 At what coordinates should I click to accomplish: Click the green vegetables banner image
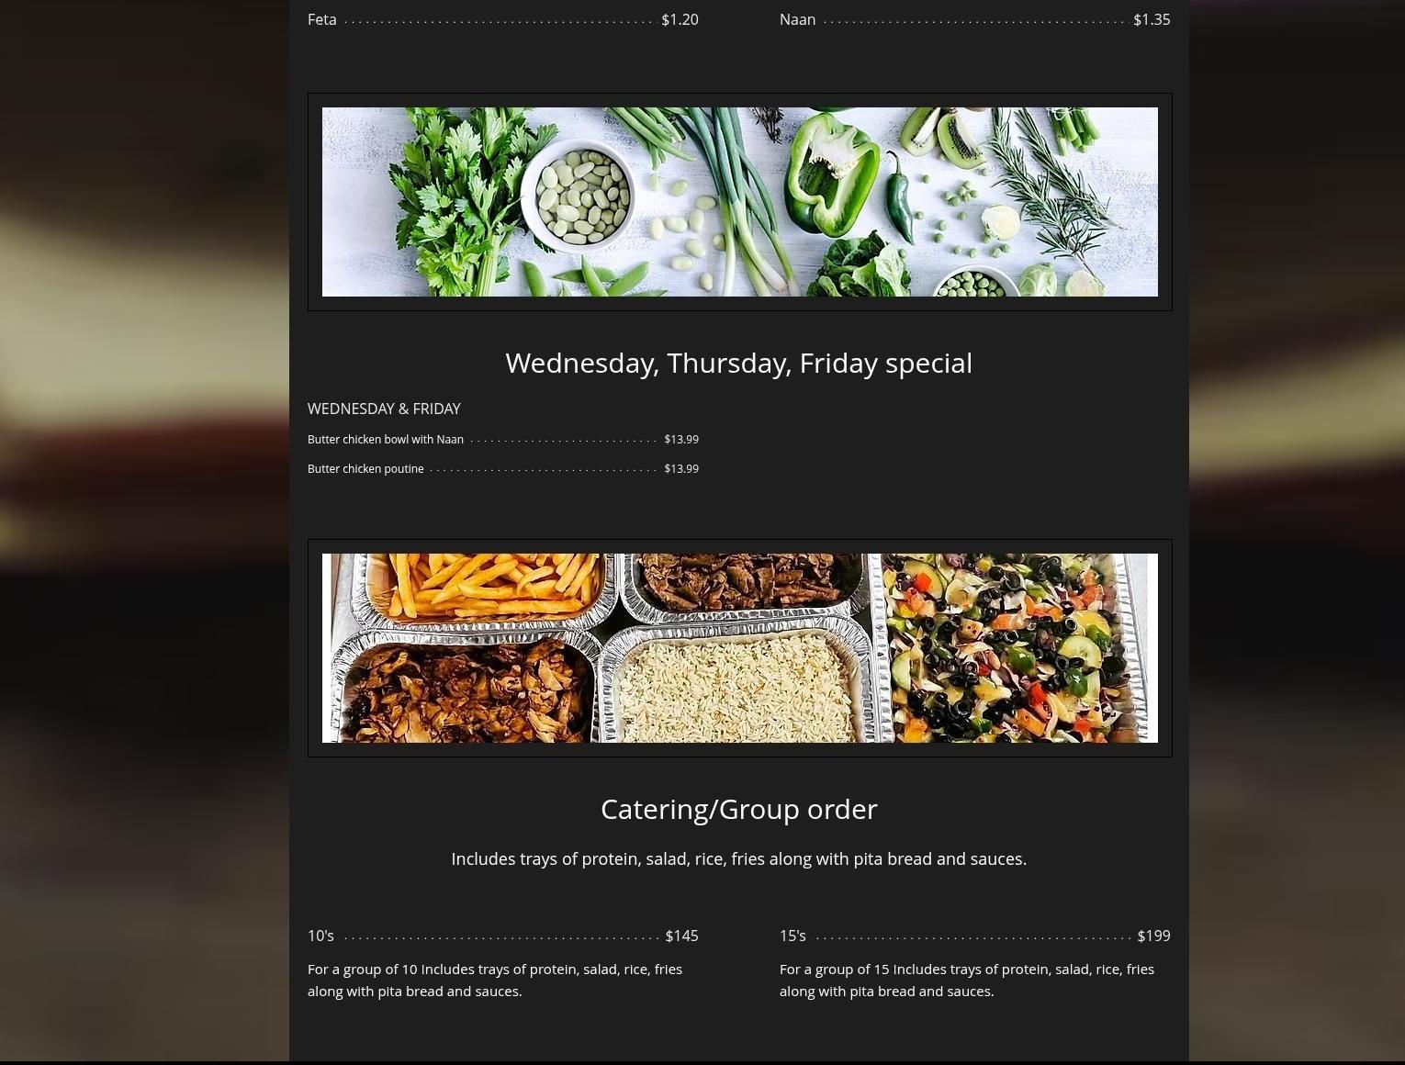pyautogui.click(x=739, y=202)
